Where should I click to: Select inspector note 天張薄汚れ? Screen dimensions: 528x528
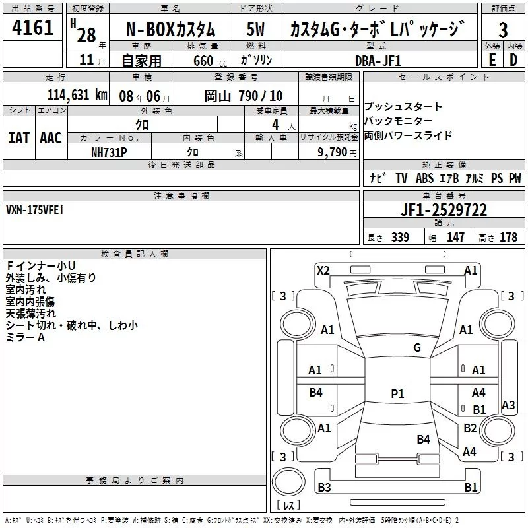(x=30, y=313)
